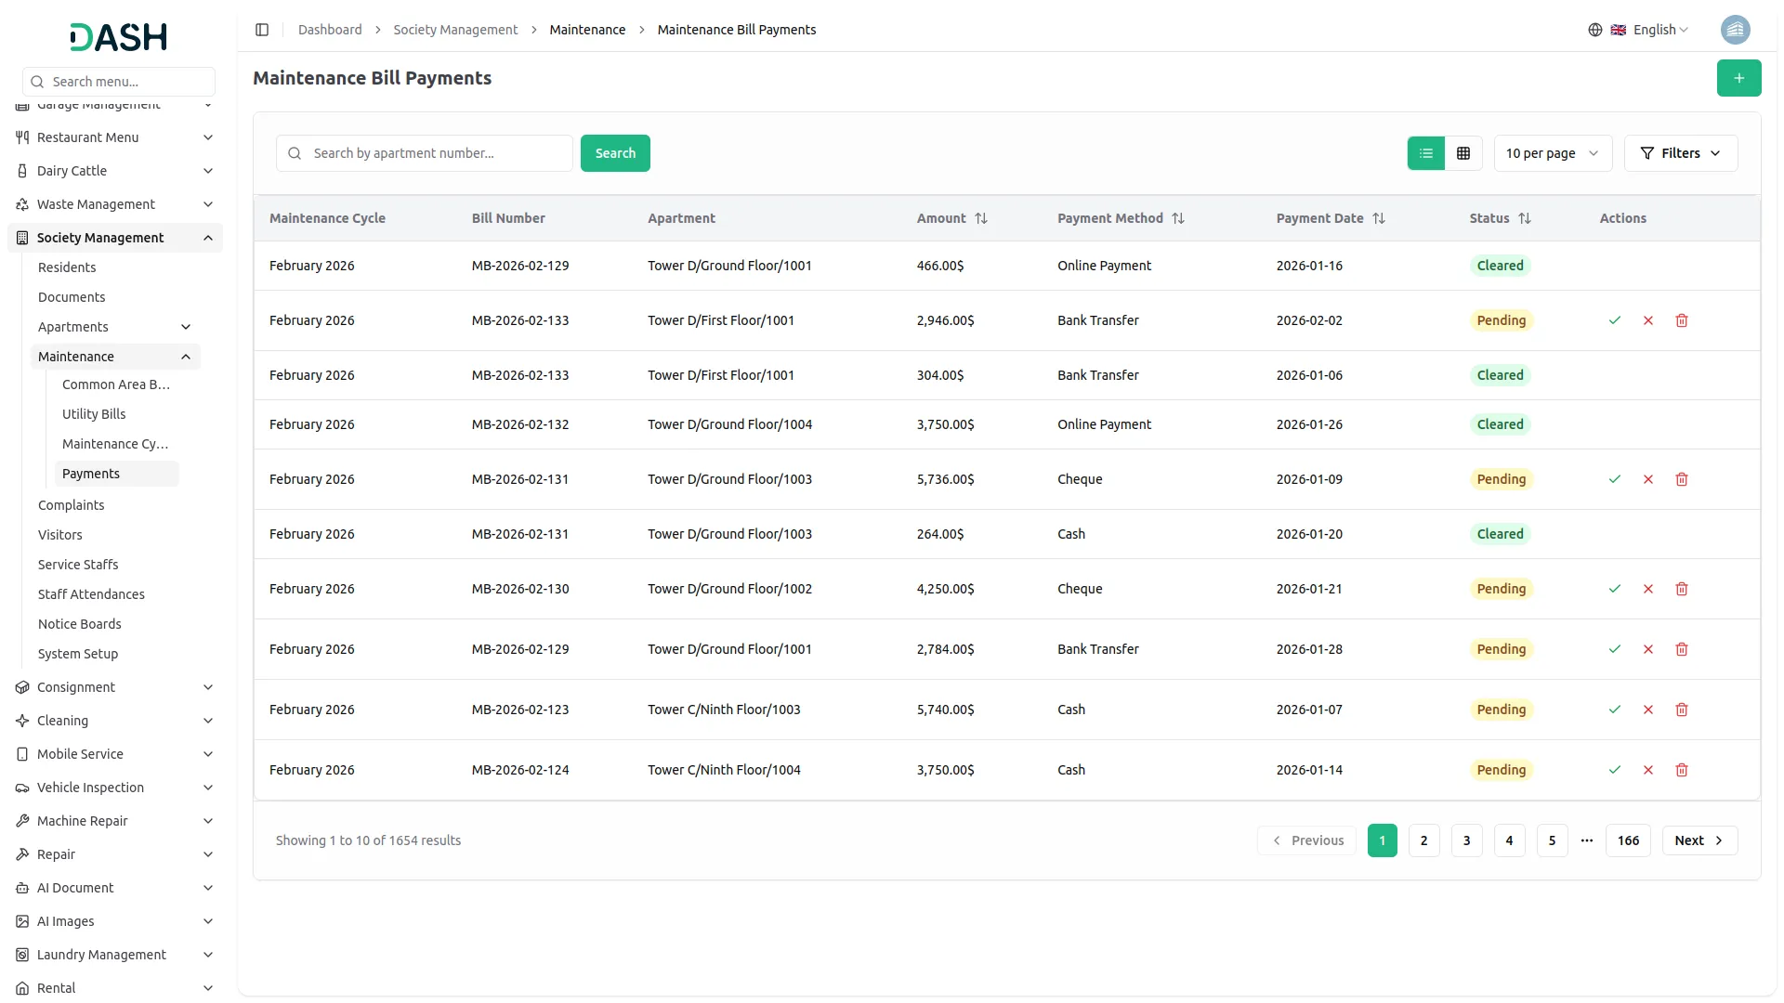Toggle the sidebar collapse icon
The height and width of the screenshot is (1003, 1784).
(262, 30)
